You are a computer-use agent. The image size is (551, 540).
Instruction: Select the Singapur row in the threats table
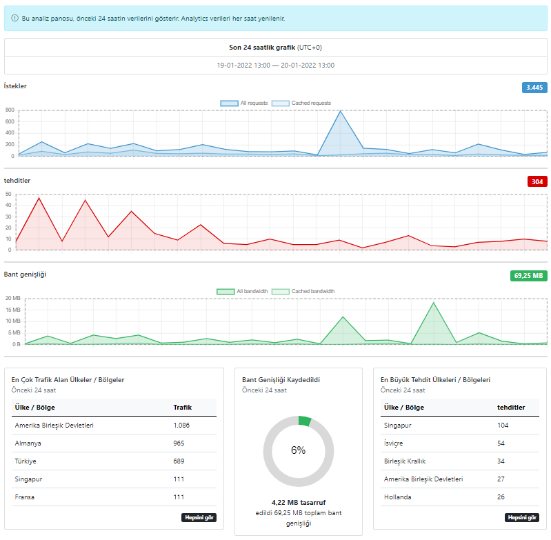[460, 426]
